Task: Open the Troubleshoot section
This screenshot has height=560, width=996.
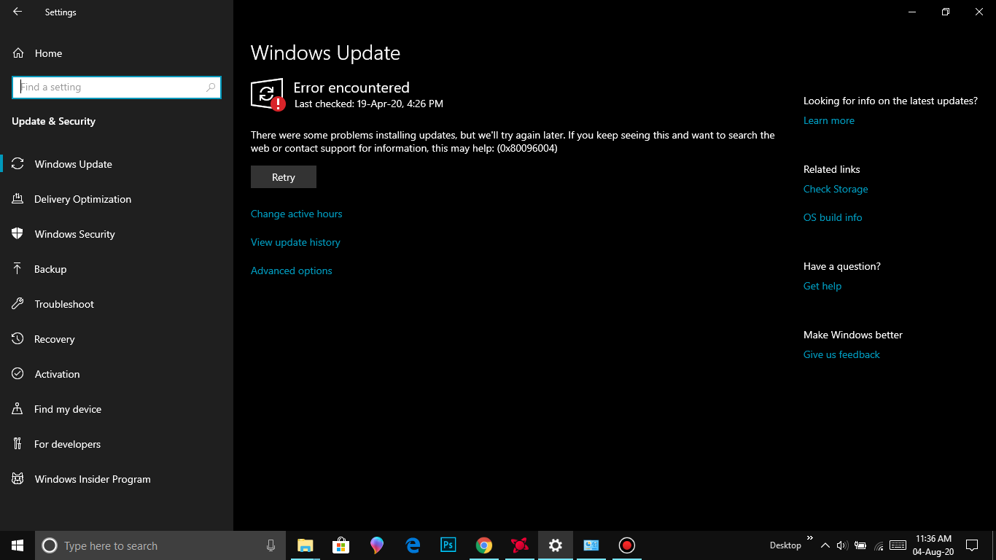Action: click(x=117, y=304)
